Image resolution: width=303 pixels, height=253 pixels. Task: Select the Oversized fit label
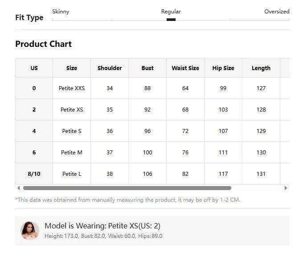click(x=277, y=12)
